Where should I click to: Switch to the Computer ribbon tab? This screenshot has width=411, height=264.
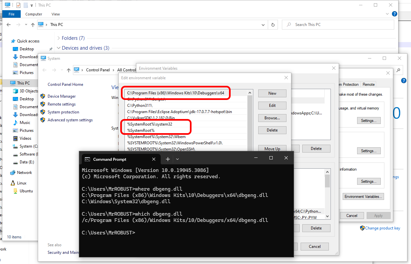pos(34,14)
